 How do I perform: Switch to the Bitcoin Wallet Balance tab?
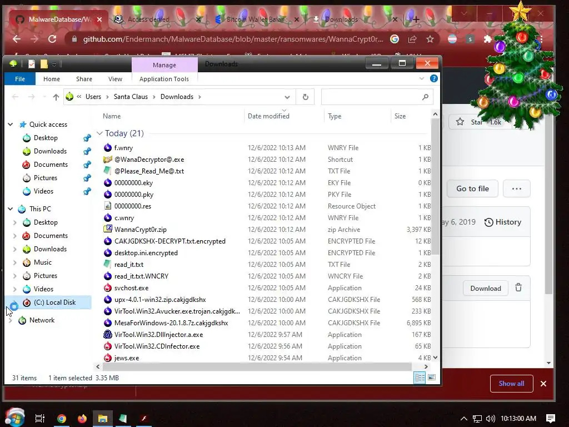[x=256, y=19]
